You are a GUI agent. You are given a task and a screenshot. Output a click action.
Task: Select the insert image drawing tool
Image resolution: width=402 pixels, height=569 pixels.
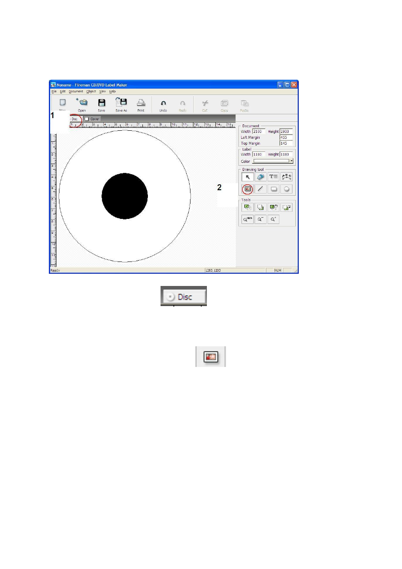pos(248,189)
